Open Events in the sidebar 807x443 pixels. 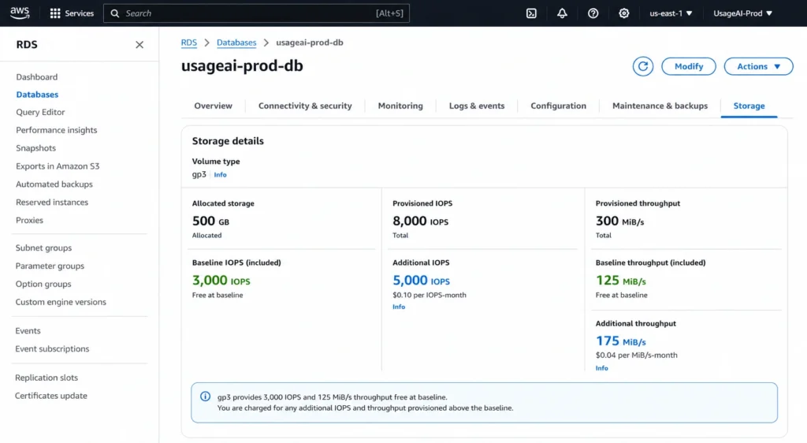click(28, 331)
